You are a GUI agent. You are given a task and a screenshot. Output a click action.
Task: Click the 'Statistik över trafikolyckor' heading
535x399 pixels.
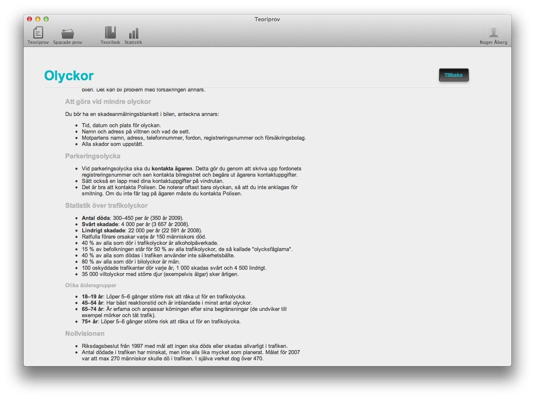(x=106, y=205)
